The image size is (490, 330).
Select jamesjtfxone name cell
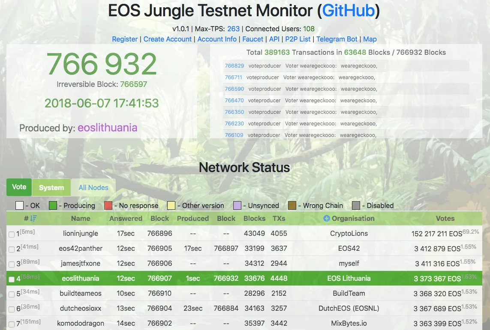click(x=81, y=263)
